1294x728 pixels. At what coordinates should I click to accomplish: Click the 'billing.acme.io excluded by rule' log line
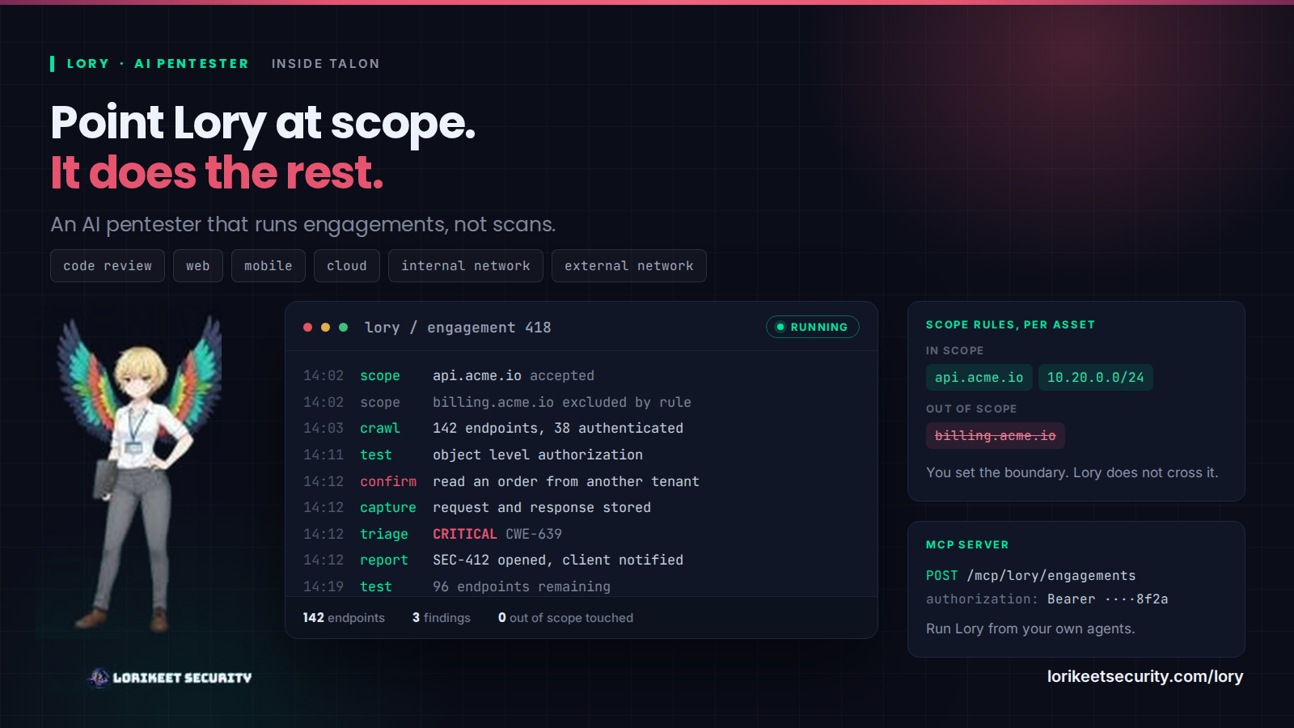click(562, 402)
